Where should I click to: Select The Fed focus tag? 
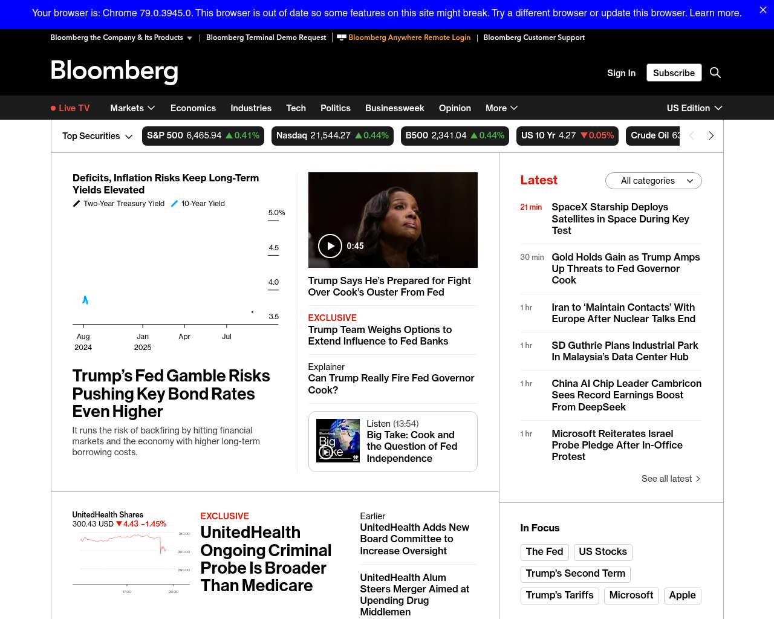coord(544,552)
